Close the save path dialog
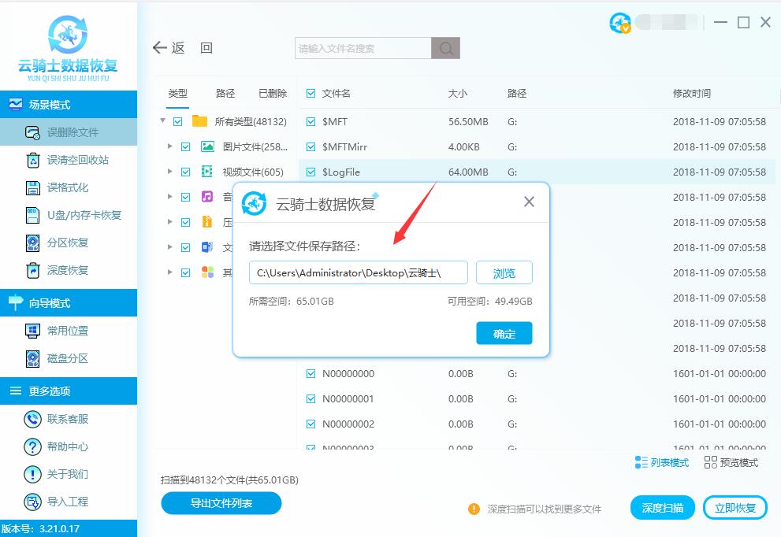The image size is (781, 537). click(x=529, y=202)
